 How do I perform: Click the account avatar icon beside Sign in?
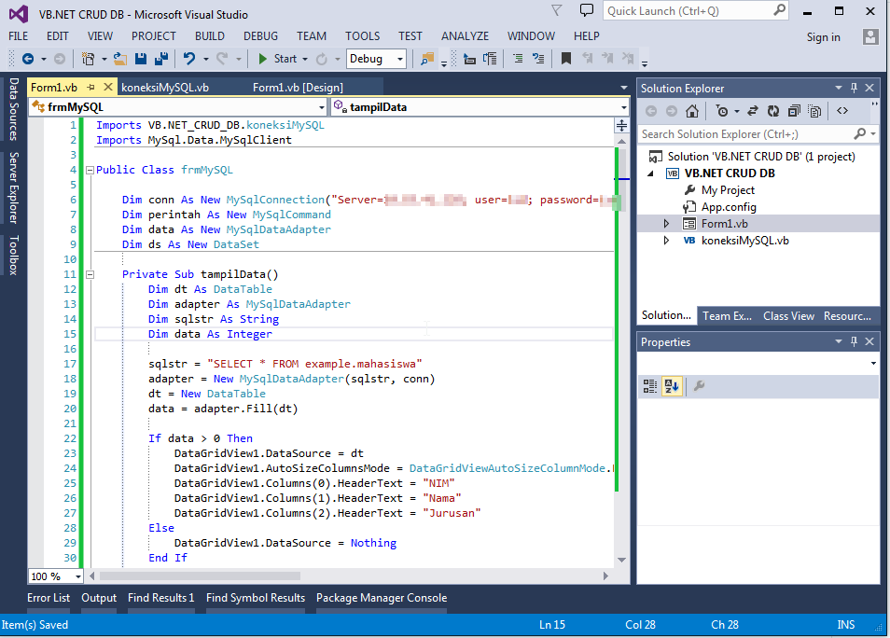tap(870, 37)
